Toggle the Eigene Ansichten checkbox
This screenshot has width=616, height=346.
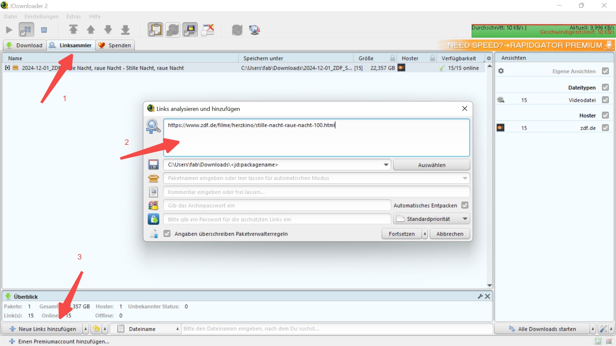tap(605, 71)
